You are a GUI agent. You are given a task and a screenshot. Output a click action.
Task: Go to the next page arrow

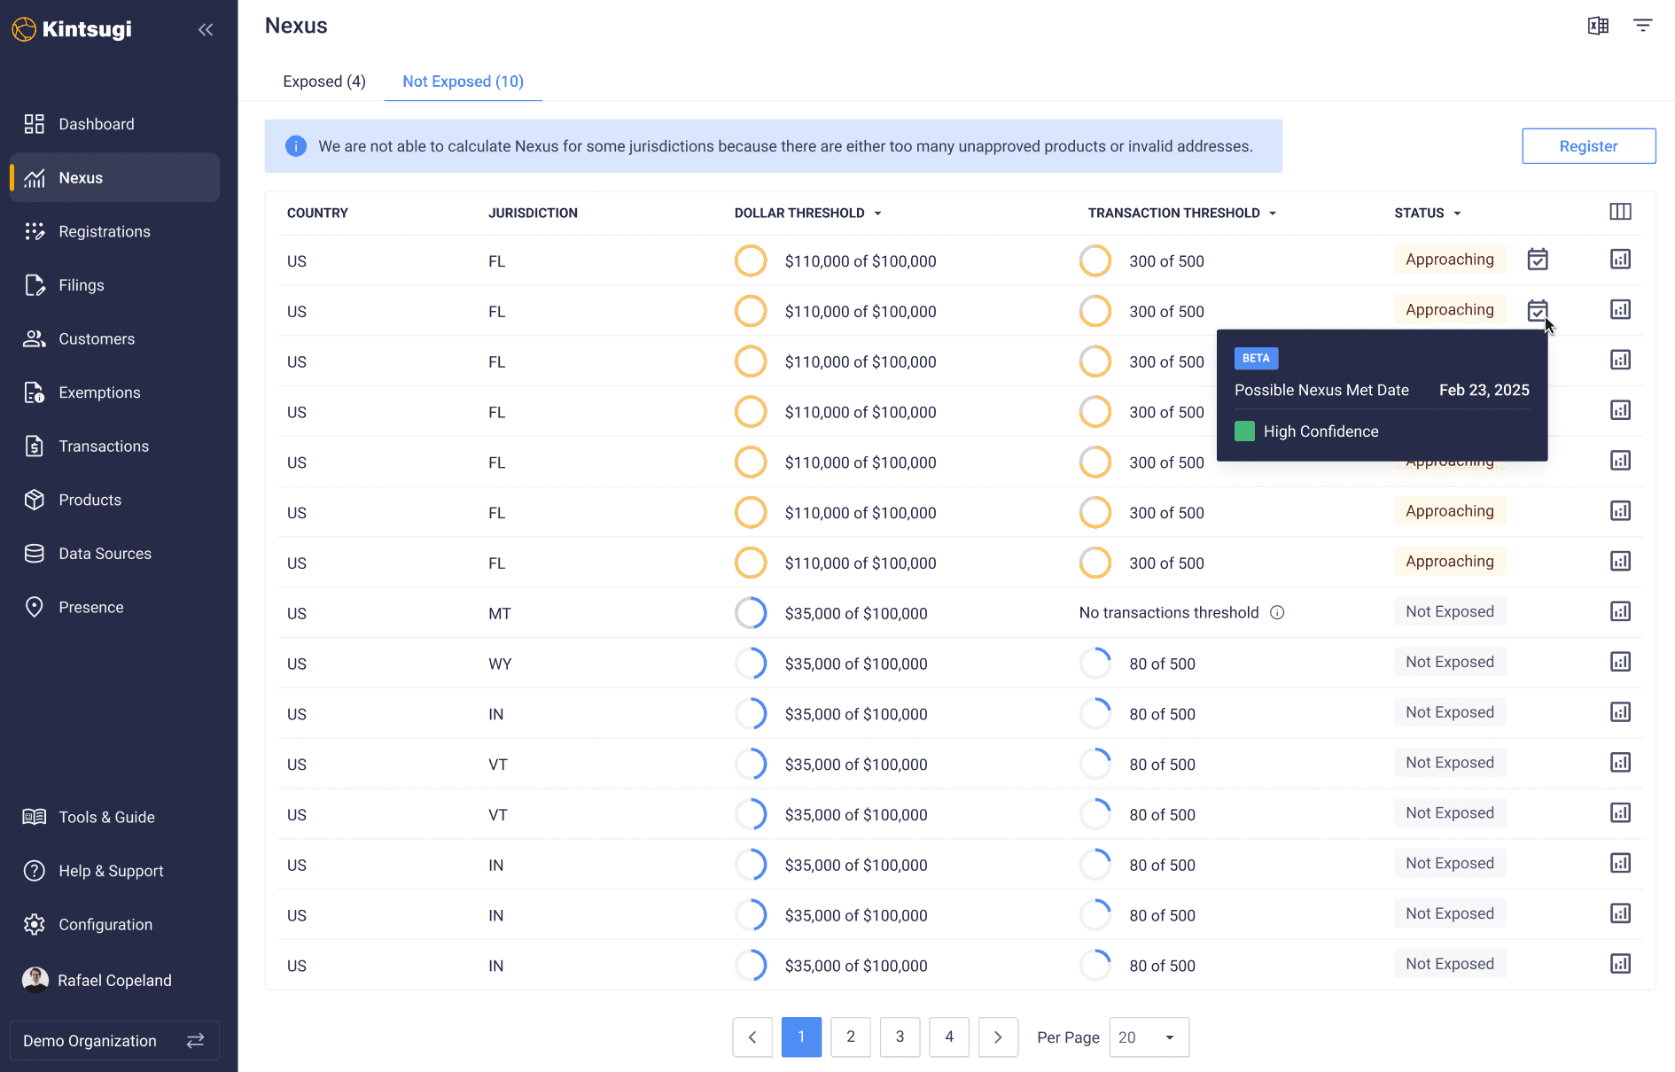click(x=998, y=1037)
